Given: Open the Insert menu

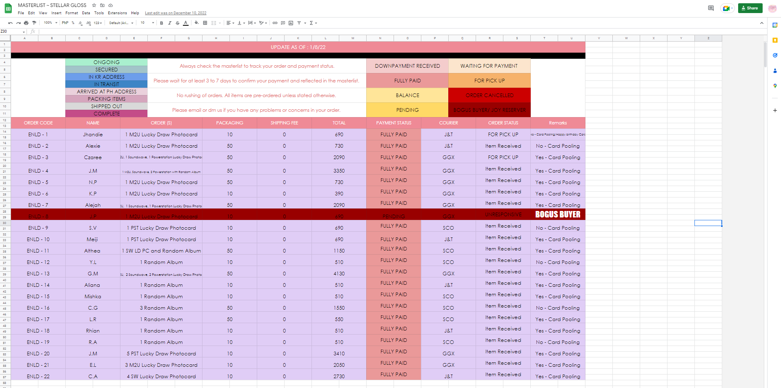Looking at the screenshot, I should click(56, 13).
